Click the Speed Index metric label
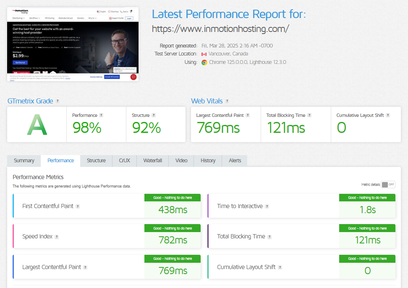This screenshot has width=408, height=288. tap(37, 236)
